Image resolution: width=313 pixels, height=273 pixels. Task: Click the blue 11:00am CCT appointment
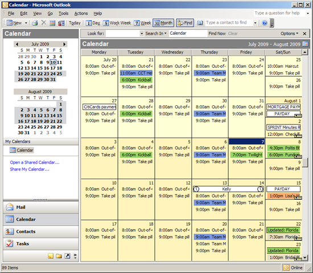(137, 73)
